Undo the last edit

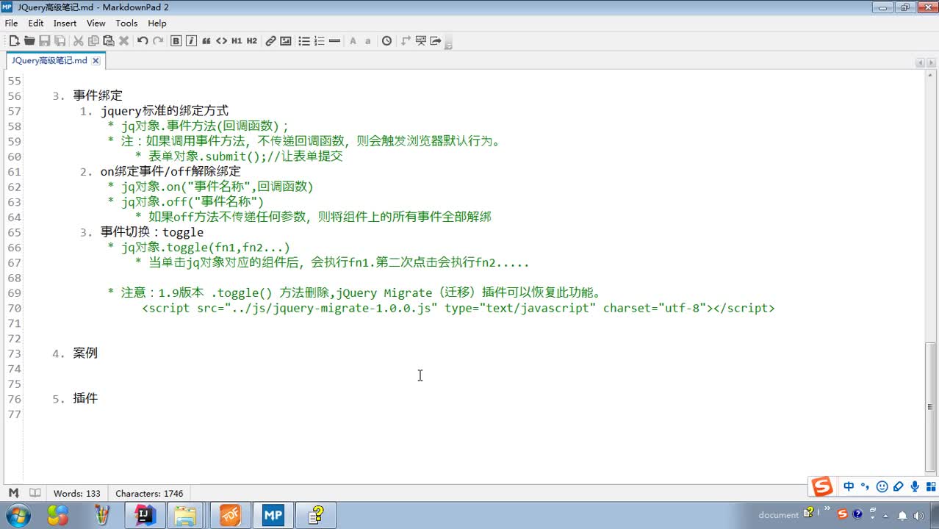tap(143, 41)
